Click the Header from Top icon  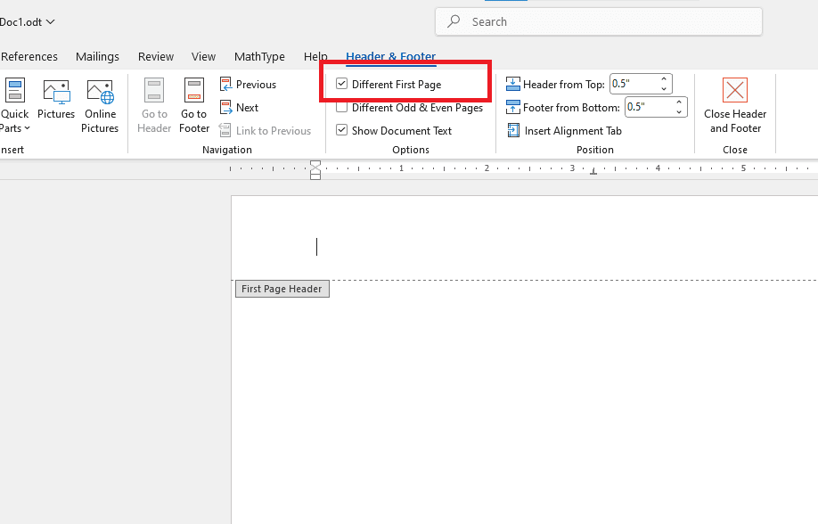[513, 84]
